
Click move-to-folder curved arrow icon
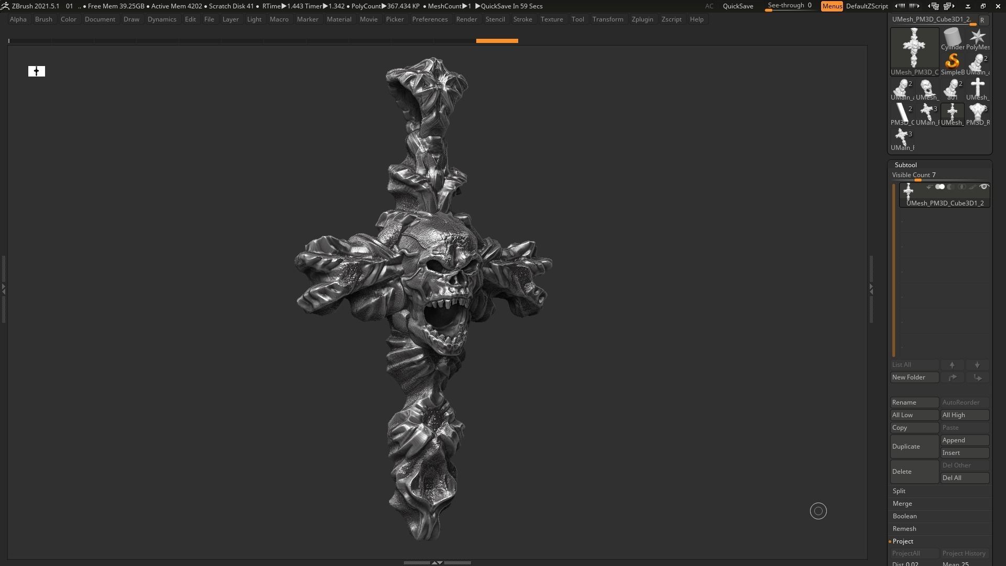coord(952,377)
